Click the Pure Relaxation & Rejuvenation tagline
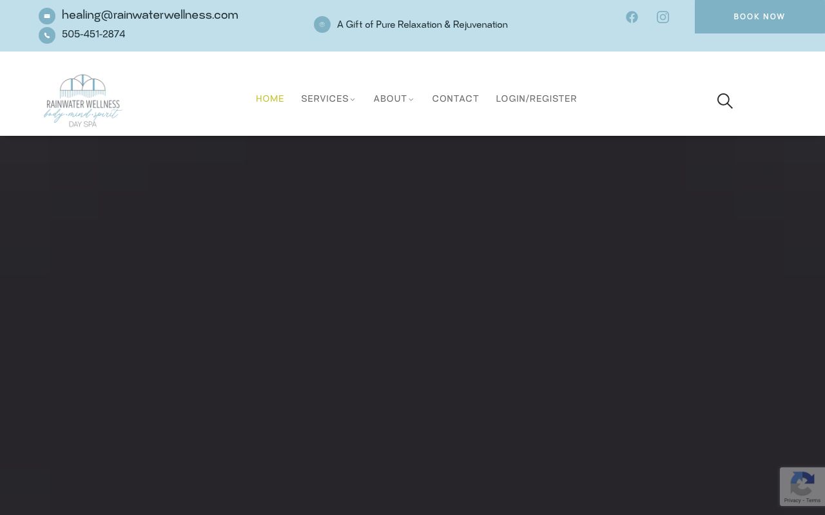825x515 pixels. point(422,25)
